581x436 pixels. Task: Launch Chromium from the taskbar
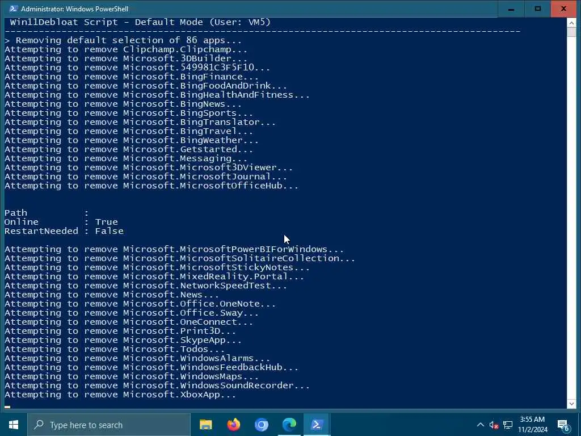point(261,425)
